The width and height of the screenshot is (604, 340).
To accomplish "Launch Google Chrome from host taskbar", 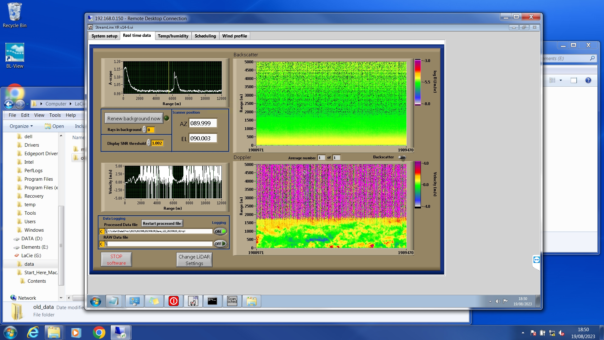I will [x=99, y=332].
